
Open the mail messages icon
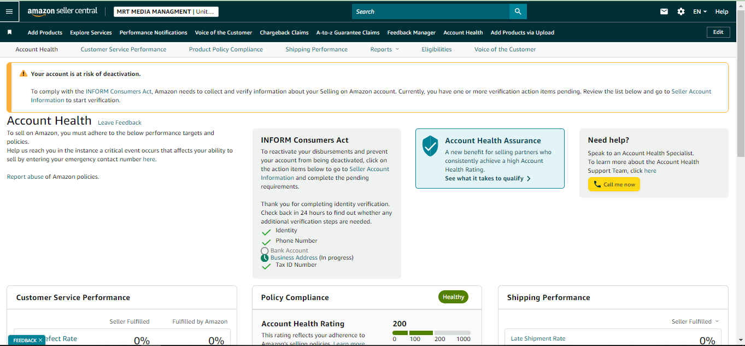tap(664, 11)
